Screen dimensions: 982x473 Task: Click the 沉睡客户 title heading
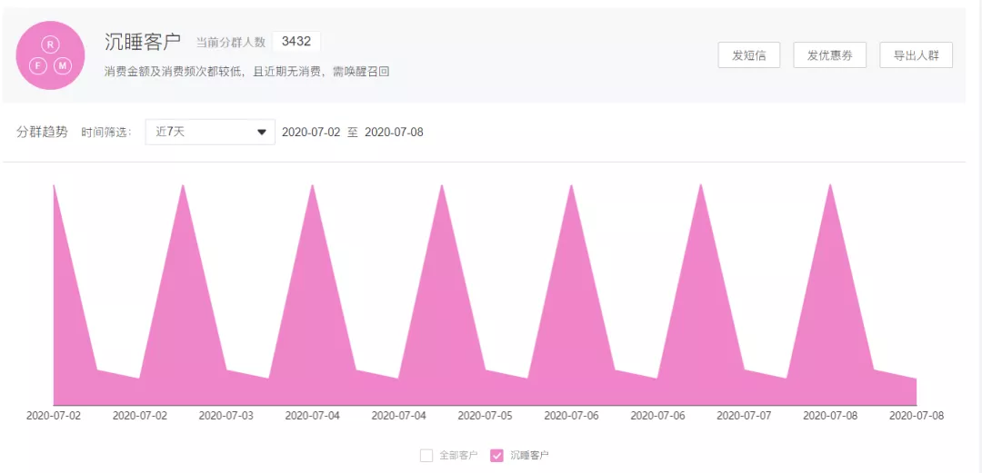[x=143, y=42]
